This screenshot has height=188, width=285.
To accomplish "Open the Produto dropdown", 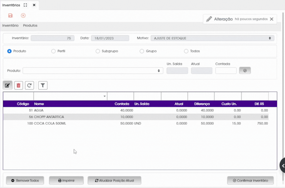I will pyautogui.click(x=93, y=71).
